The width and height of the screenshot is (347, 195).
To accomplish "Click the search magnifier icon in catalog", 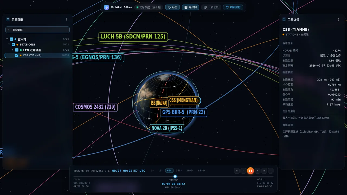I will [x=9, y=30].
